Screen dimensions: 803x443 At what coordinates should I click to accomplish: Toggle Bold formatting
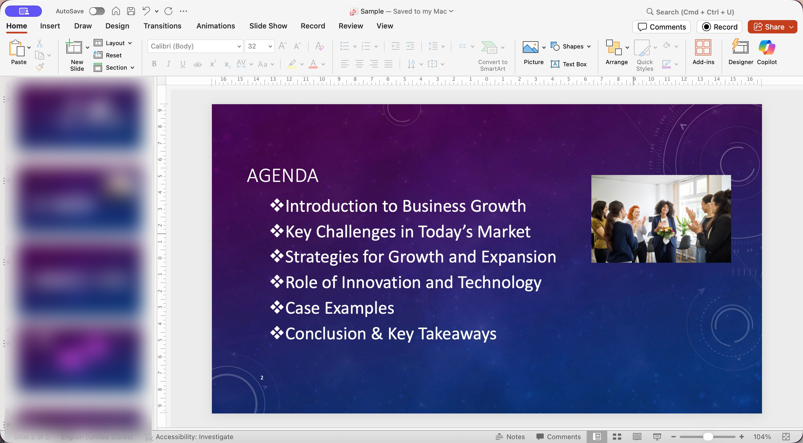click(x=154, y=64)
